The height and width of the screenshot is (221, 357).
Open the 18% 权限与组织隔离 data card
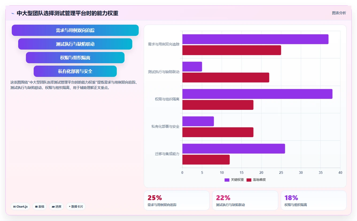(313, 200)
